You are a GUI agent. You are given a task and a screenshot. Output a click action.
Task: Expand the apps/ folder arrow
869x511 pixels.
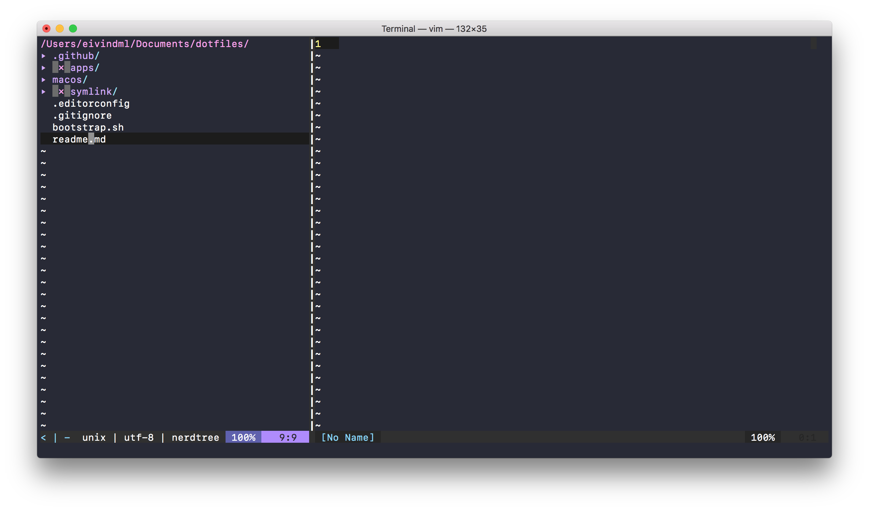click(43, 68)
